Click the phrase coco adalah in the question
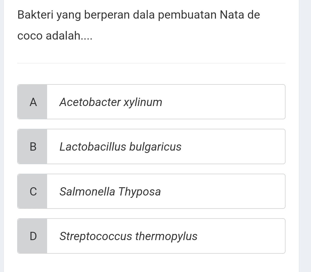The height and width of the screenshot is (272, 311). click(55, 36)
